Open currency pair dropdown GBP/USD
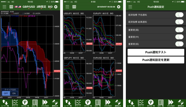This screenshot has width=186, height=107. [29, 7]
